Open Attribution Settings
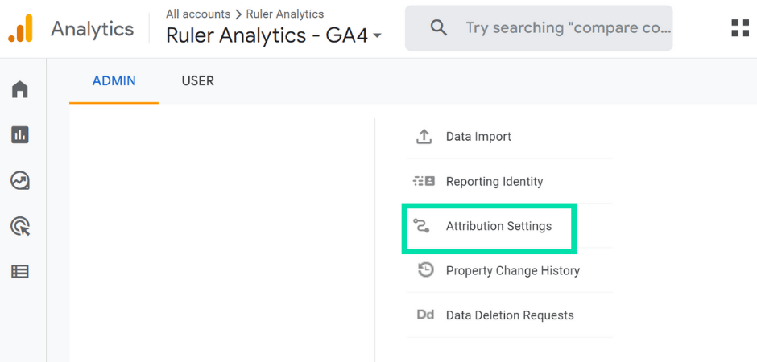757x362 pixels. (x=498, y=227)
